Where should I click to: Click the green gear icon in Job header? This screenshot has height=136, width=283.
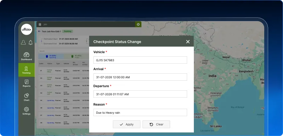(138, 24)
